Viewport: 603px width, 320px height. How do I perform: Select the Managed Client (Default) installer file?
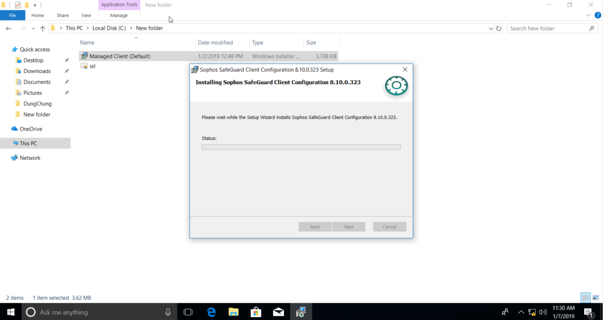point(208,56)
